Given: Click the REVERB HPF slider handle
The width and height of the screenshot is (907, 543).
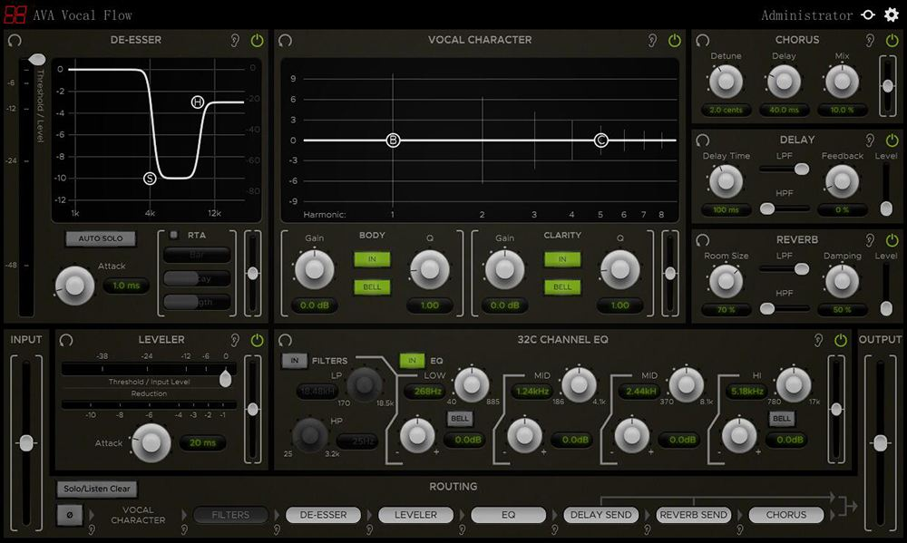Looking at the screenshot, I should 767,309.
